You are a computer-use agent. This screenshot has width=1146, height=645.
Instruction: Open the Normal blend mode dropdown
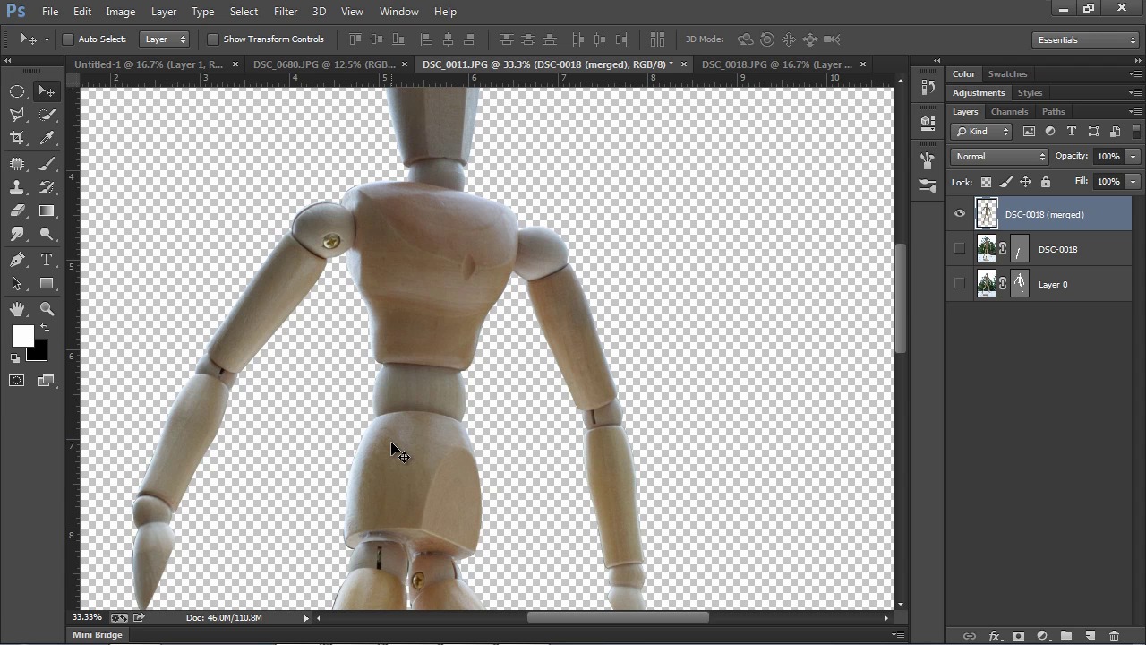998,157
